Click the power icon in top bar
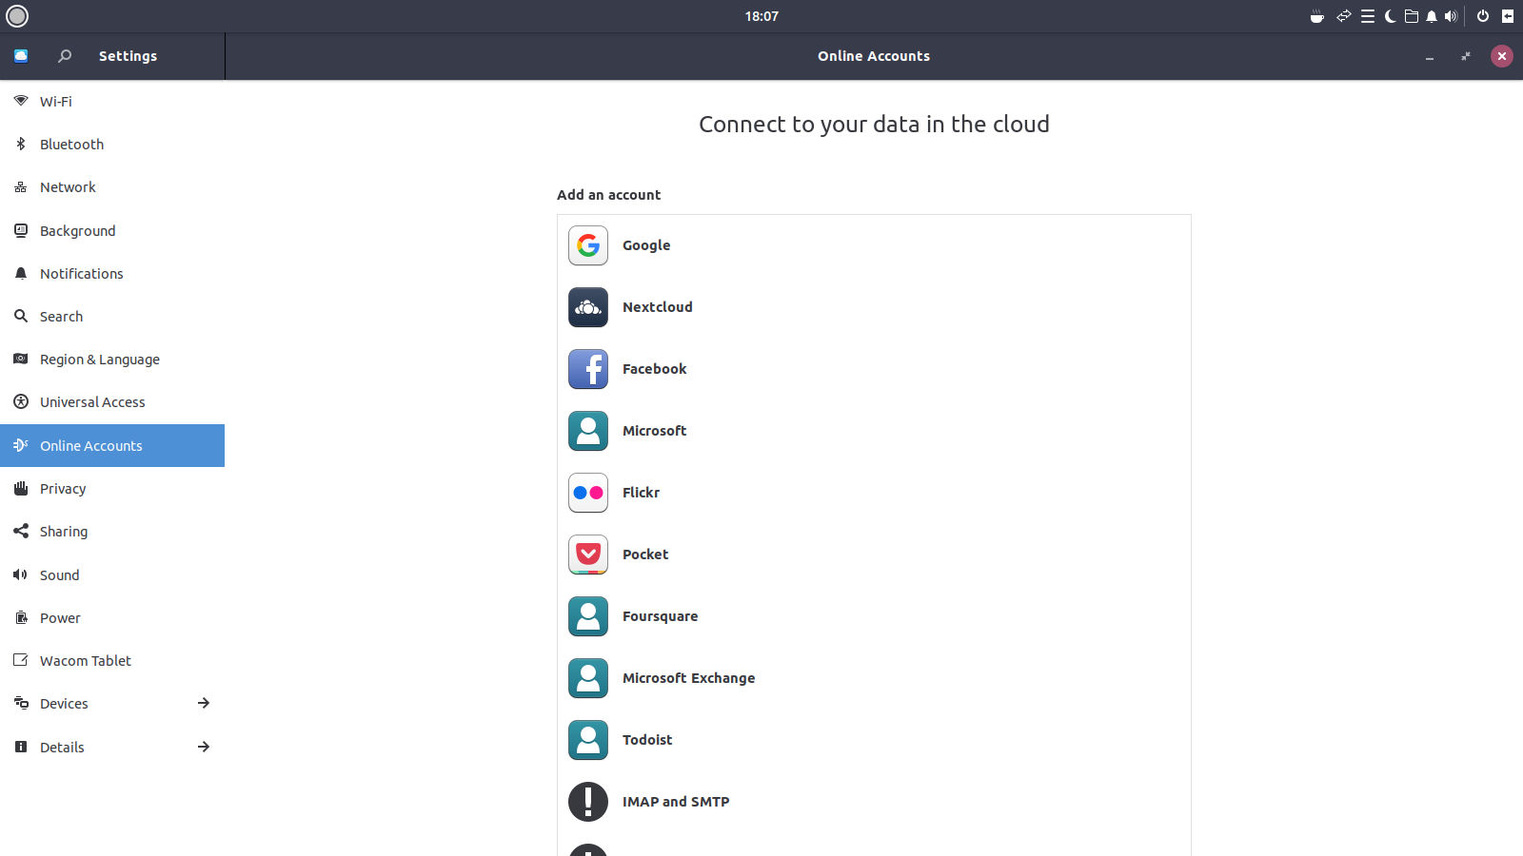1523x856 pixels. click(1483, 16)
